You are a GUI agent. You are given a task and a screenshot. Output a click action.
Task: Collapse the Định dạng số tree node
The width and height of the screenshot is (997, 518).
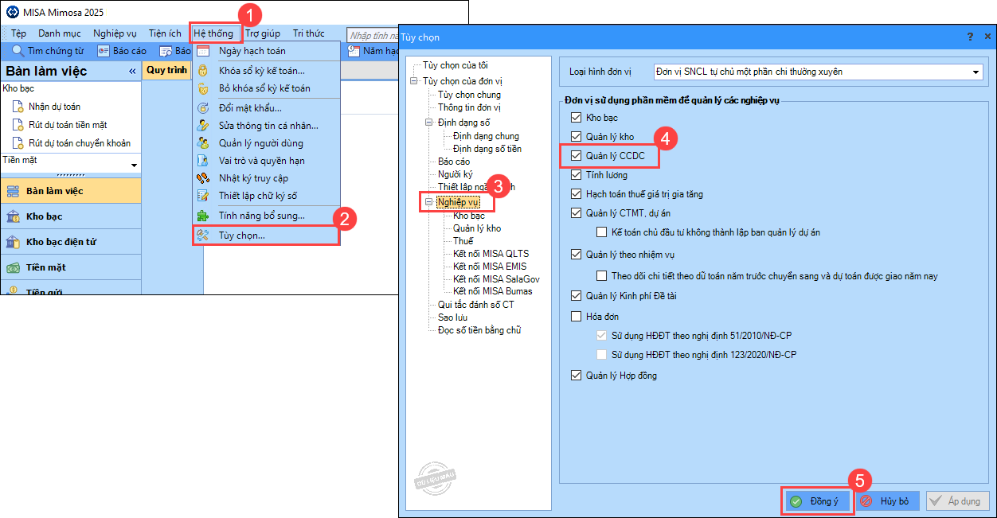click(x=428, y=123)
